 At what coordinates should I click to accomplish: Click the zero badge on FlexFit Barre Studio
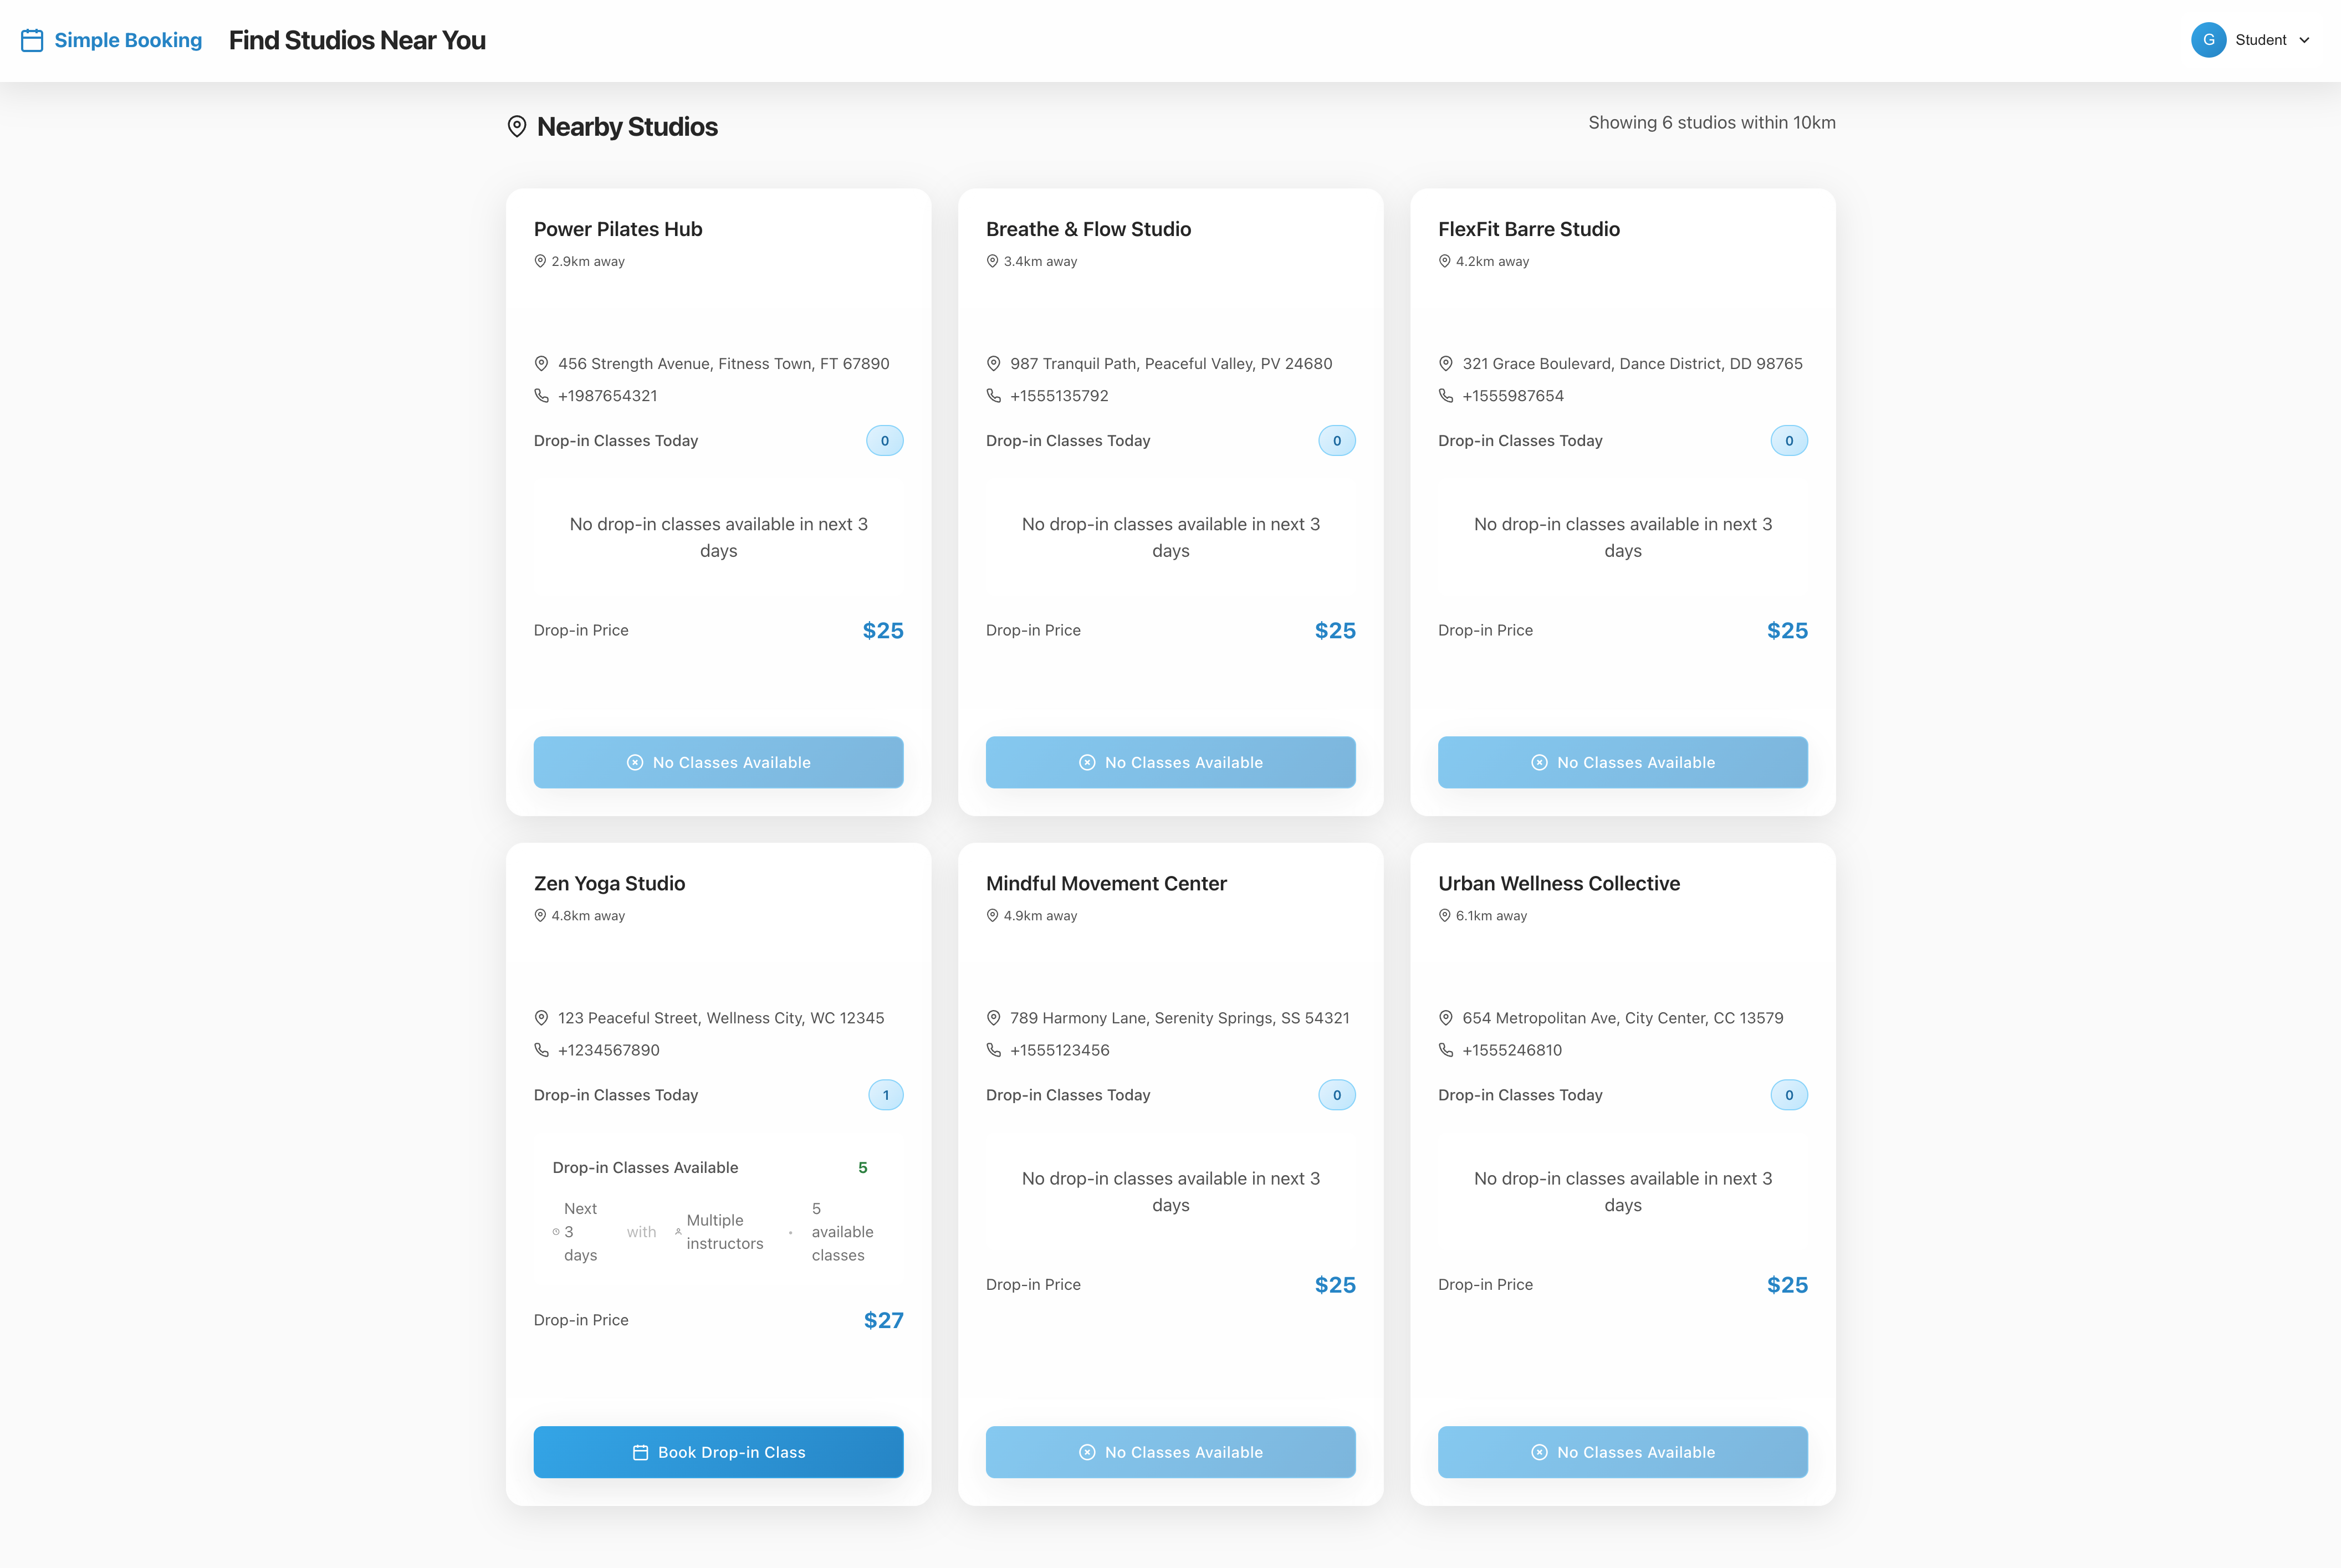click(1789, 440)
